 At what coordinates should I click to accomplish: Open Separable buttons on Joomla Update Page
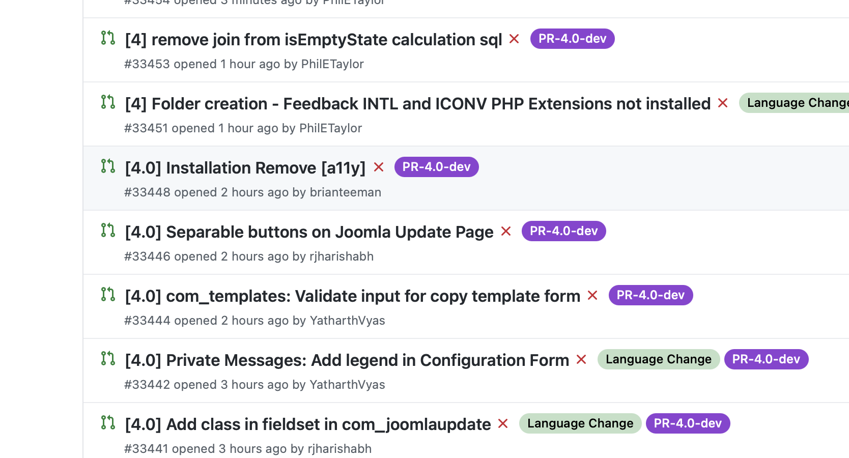click(309, 232)
